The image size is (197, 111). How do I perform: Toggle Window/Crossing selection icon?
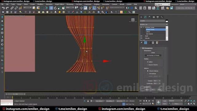click(46, 8)
